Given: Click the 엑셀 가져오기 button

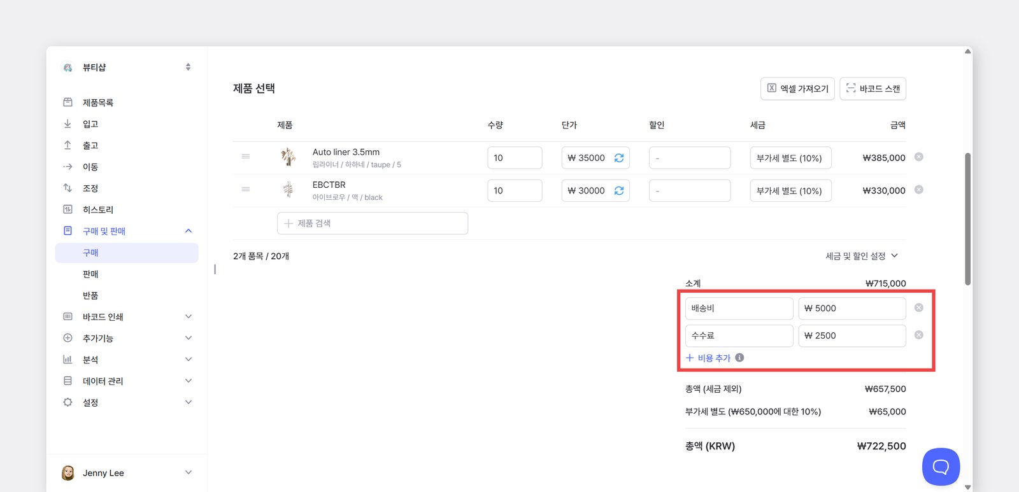Looking at the screenshot, I should (797, 88).
